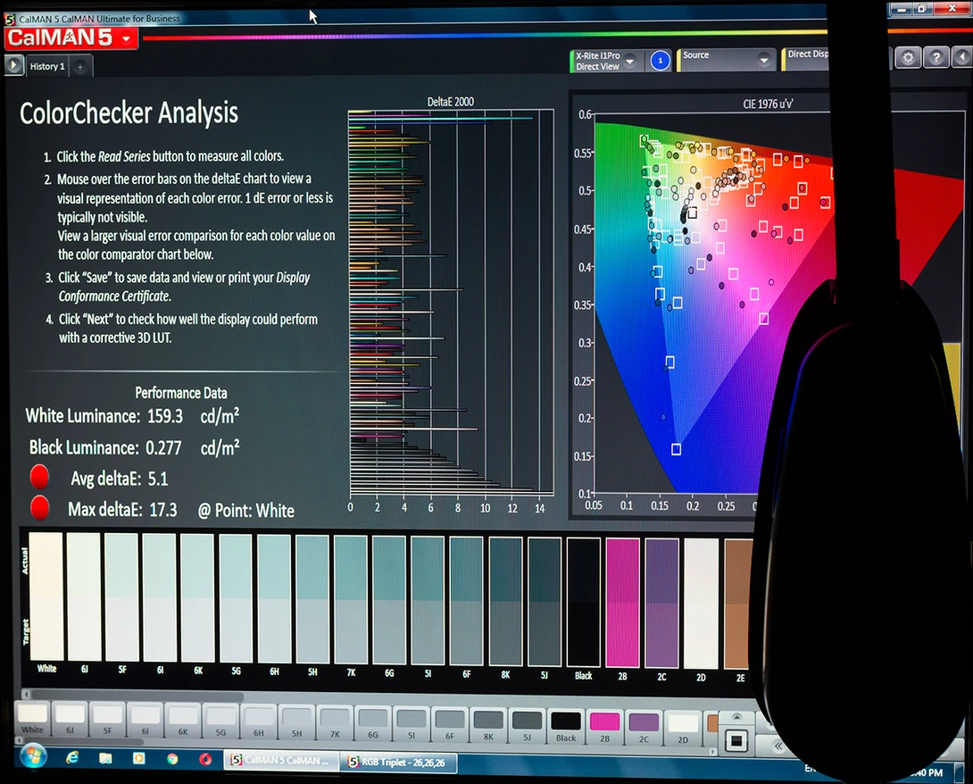Open Windows Explorer from the taskbar

[105, 758]
